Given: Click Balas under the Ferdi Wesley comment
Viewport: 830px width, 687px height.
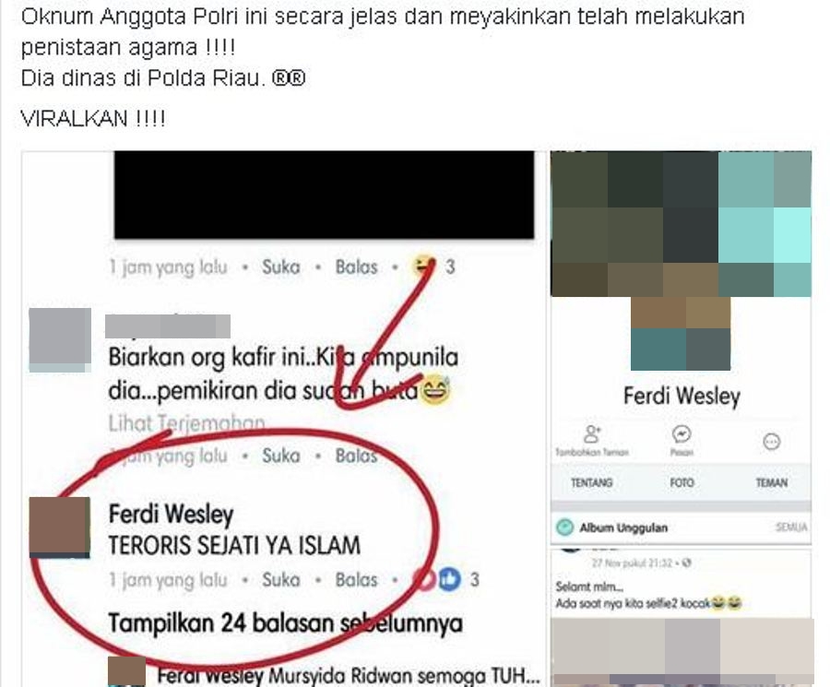Looking at the screenshot, I should [356, 579].
